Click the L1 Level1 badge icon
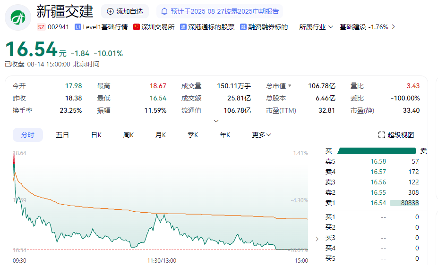 tap(78, 27)
